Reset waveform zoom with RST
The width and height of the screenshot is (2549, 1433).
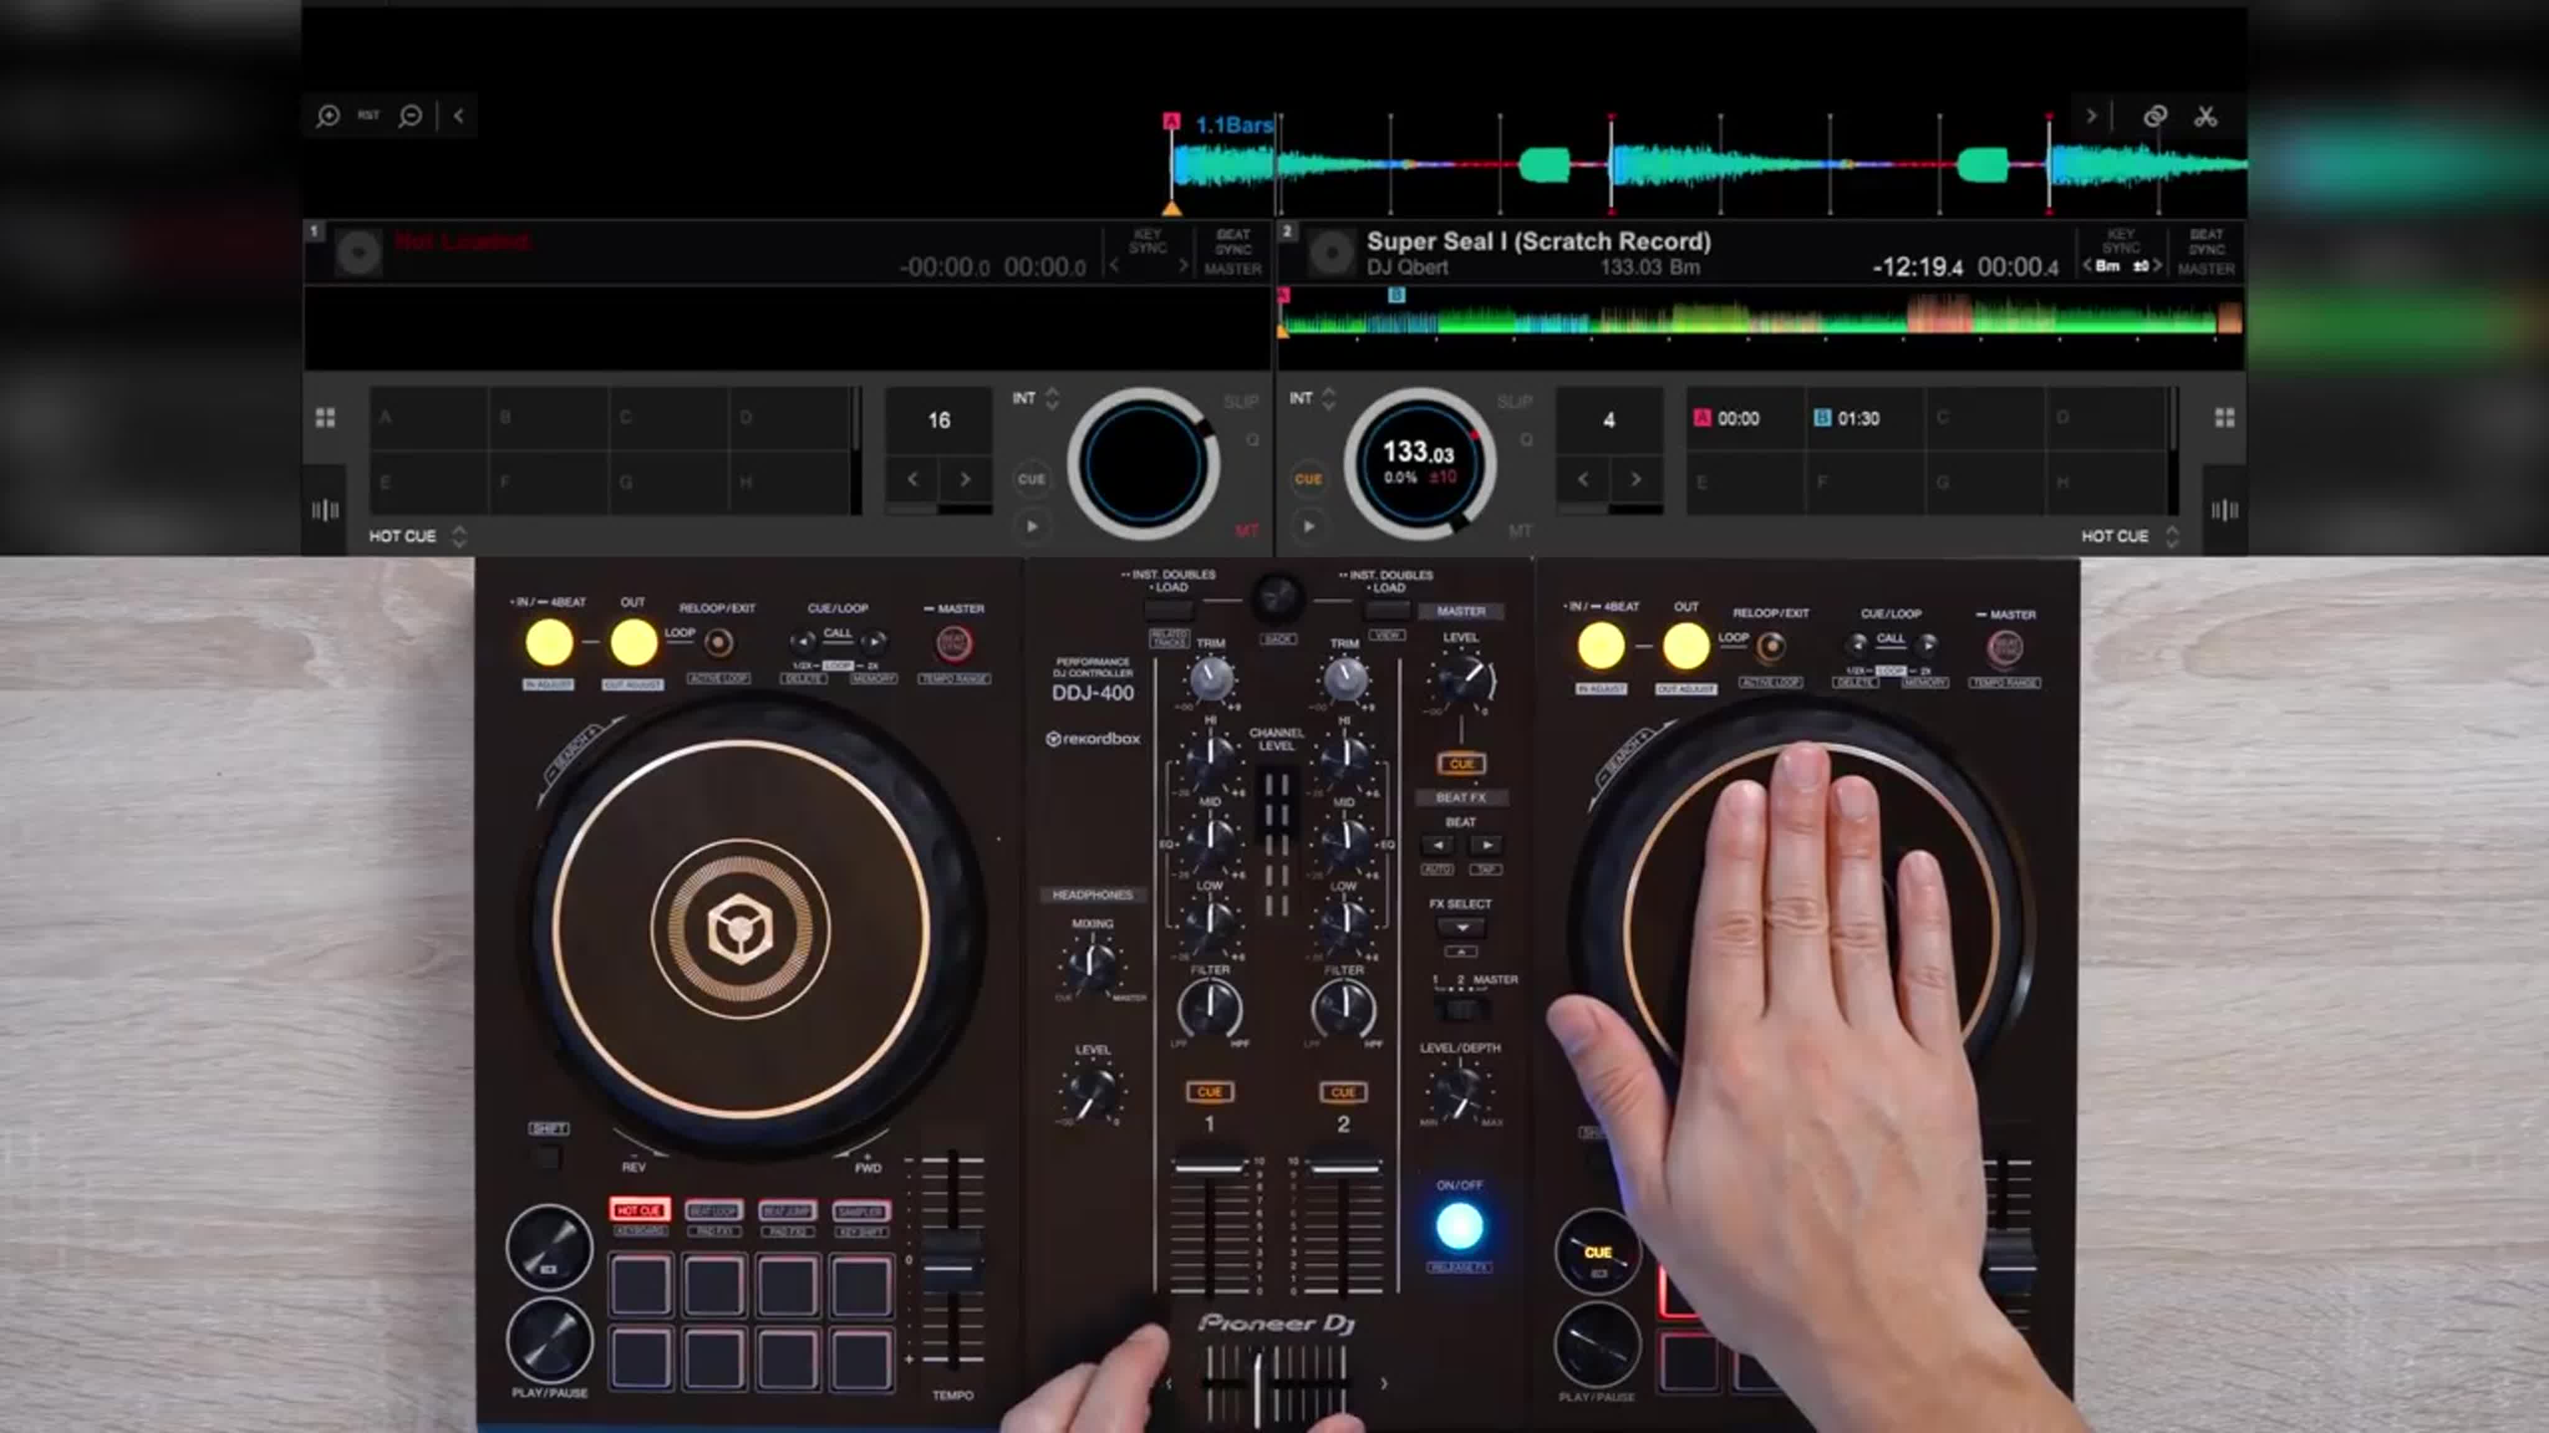tap(368, 116)
